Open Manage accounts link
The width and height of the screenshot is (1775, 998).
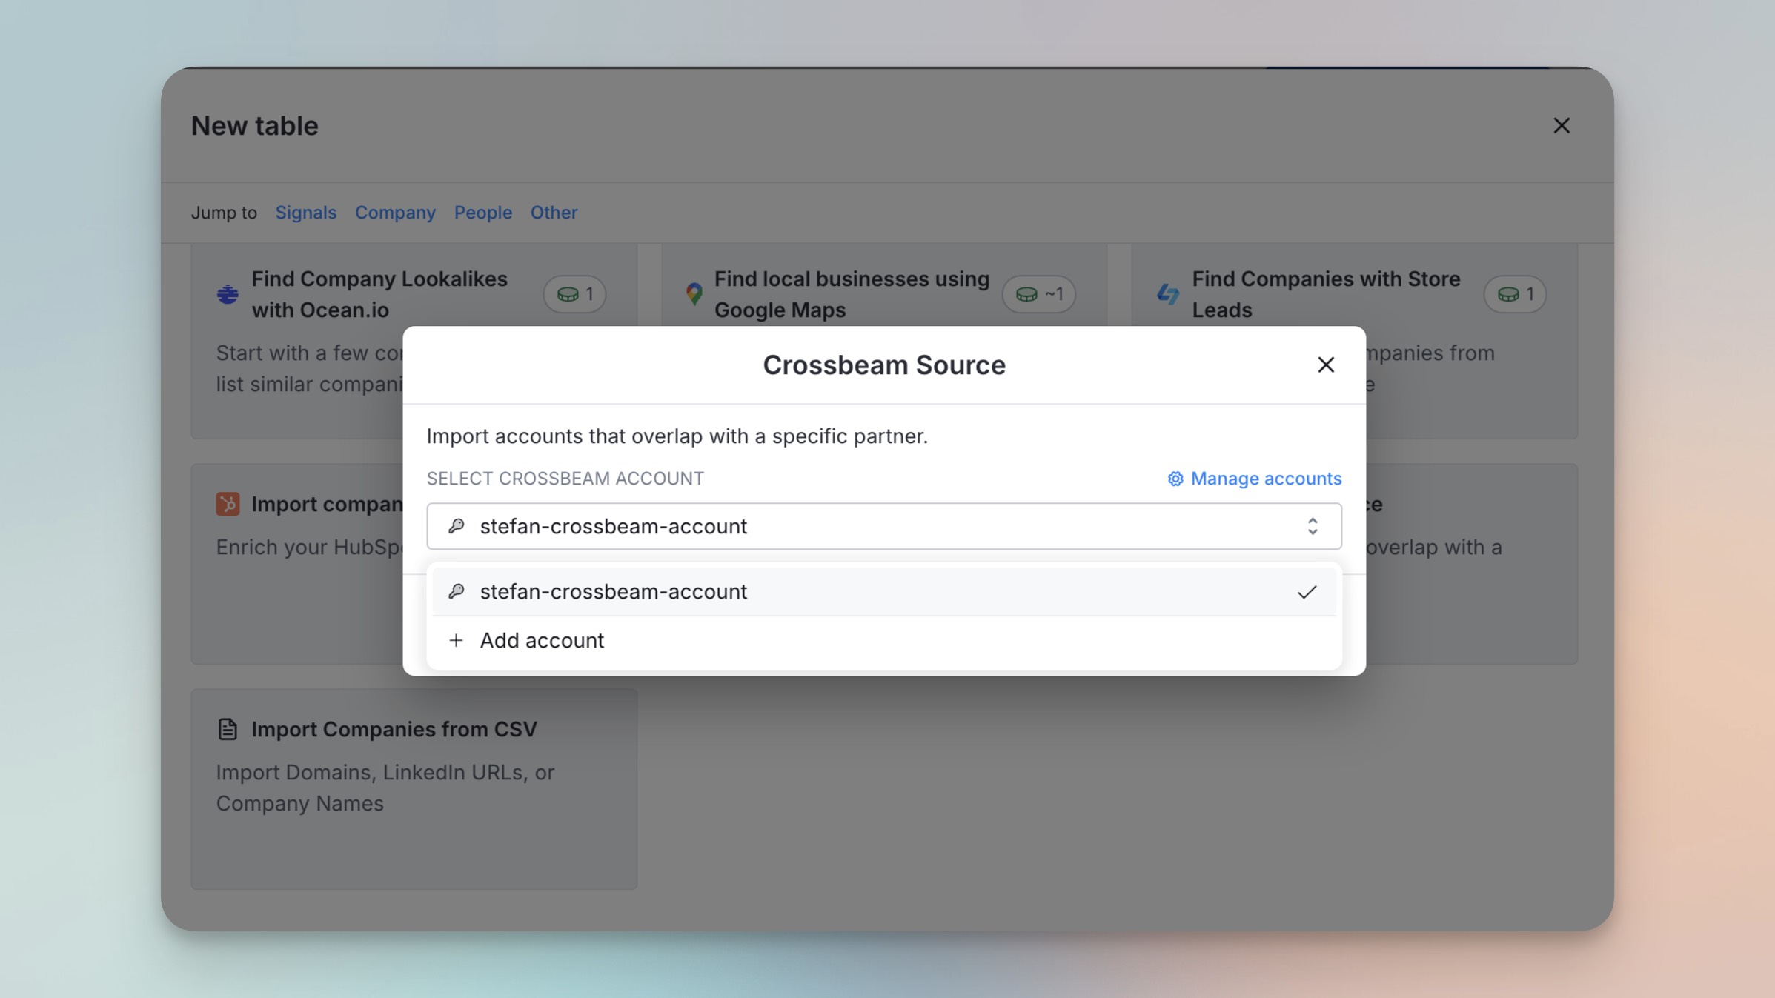[x=1265, y=479]
